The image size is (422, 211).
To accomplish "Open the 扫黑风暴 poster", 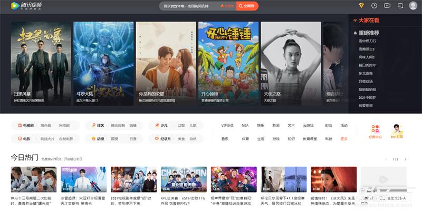I will 41,64.
